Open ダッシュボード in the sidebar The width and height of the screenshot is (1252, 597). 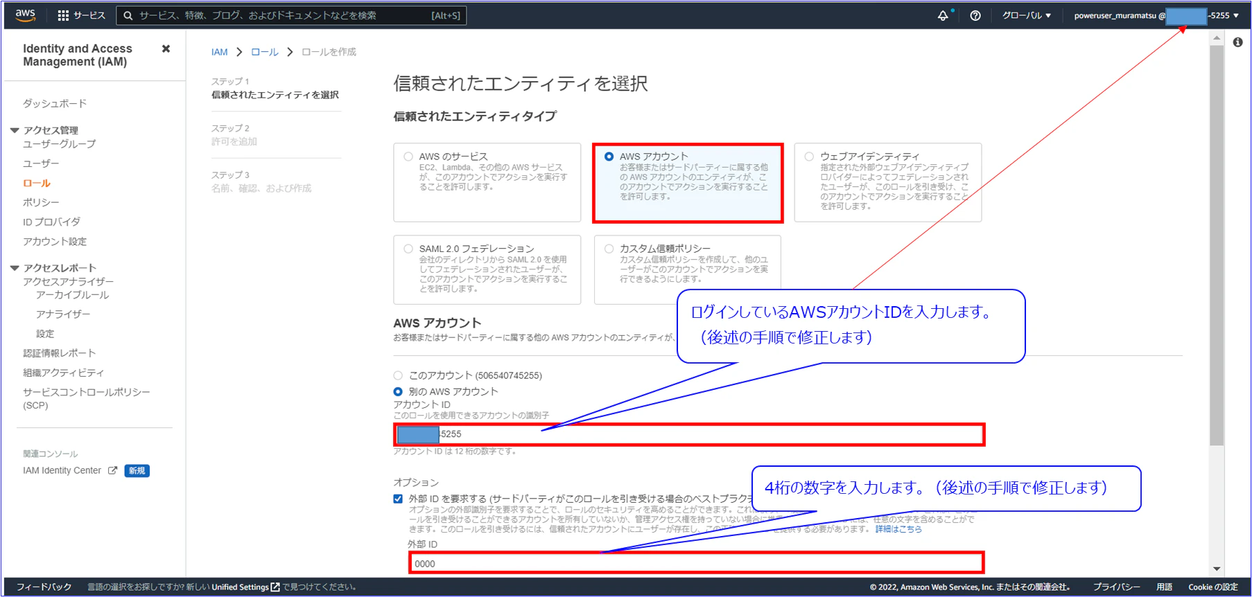pos(55,103)
